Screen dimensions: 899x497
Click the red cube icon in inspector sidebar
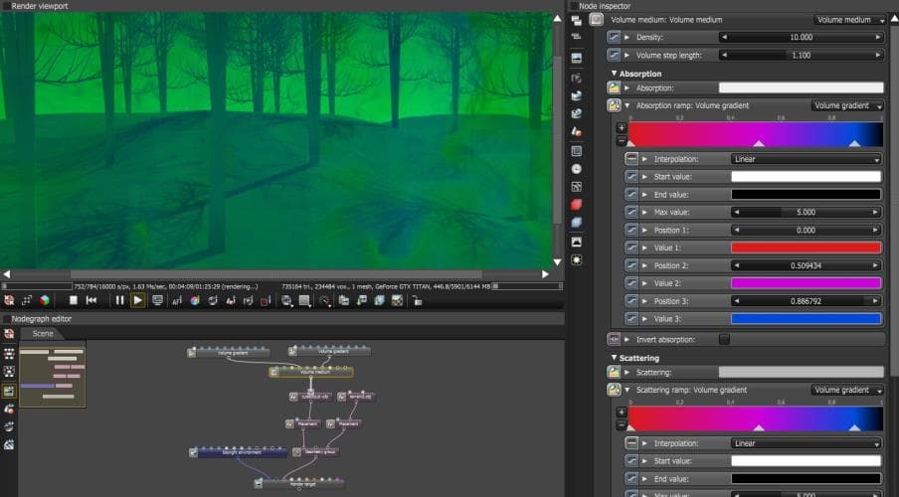click(576, 204)
